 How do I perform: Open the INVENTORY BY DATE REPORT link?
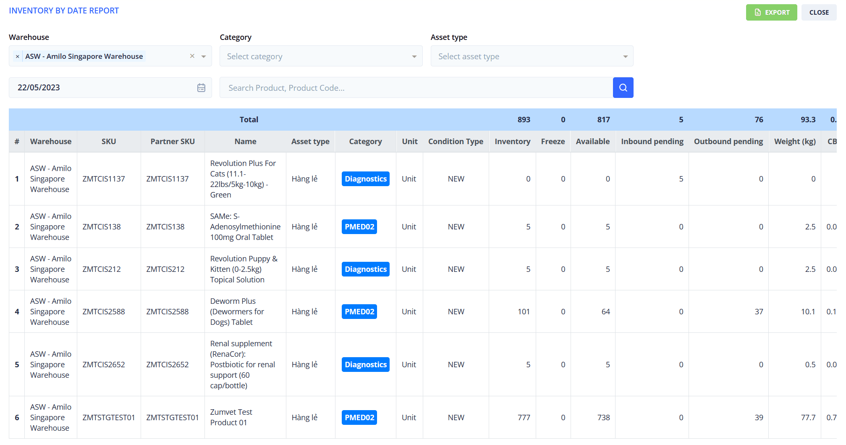pos(64,10)
